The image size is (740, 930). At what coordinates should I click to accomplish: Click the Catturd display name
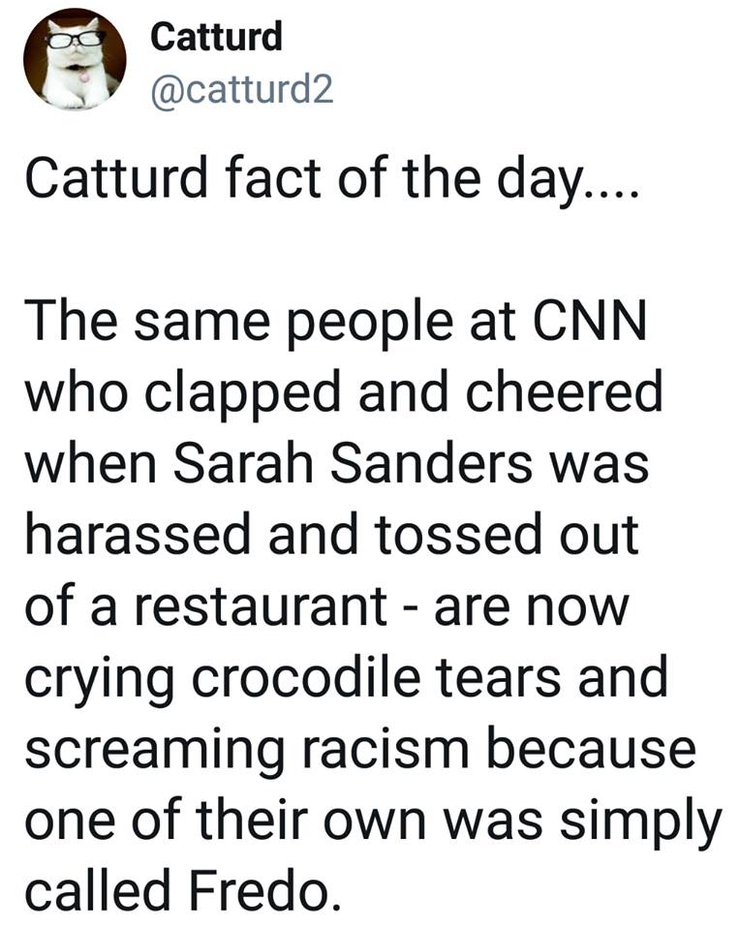[x=216, y=36]
